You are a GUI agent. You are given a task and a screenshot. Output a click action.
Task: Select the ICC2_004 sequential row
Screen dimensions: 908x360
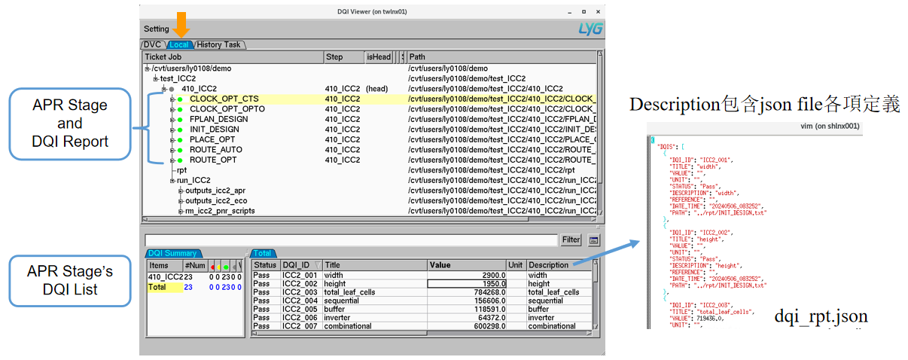point(422,301)
